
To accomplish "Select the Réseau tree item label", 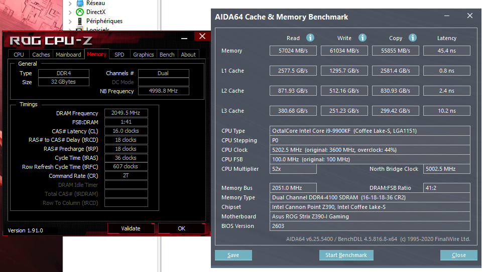I will [x=95, y=3].
